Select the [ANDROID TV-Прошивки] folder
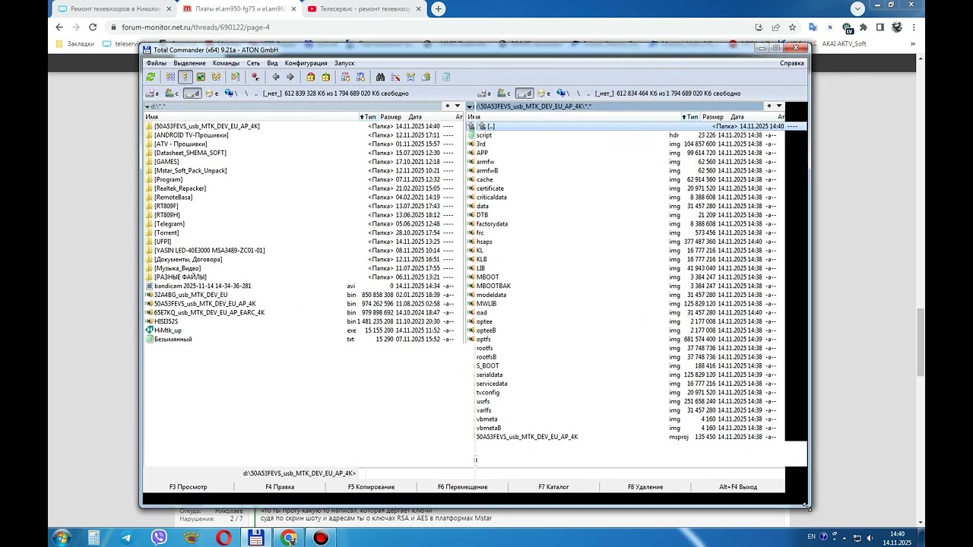 tap(191, 135)
